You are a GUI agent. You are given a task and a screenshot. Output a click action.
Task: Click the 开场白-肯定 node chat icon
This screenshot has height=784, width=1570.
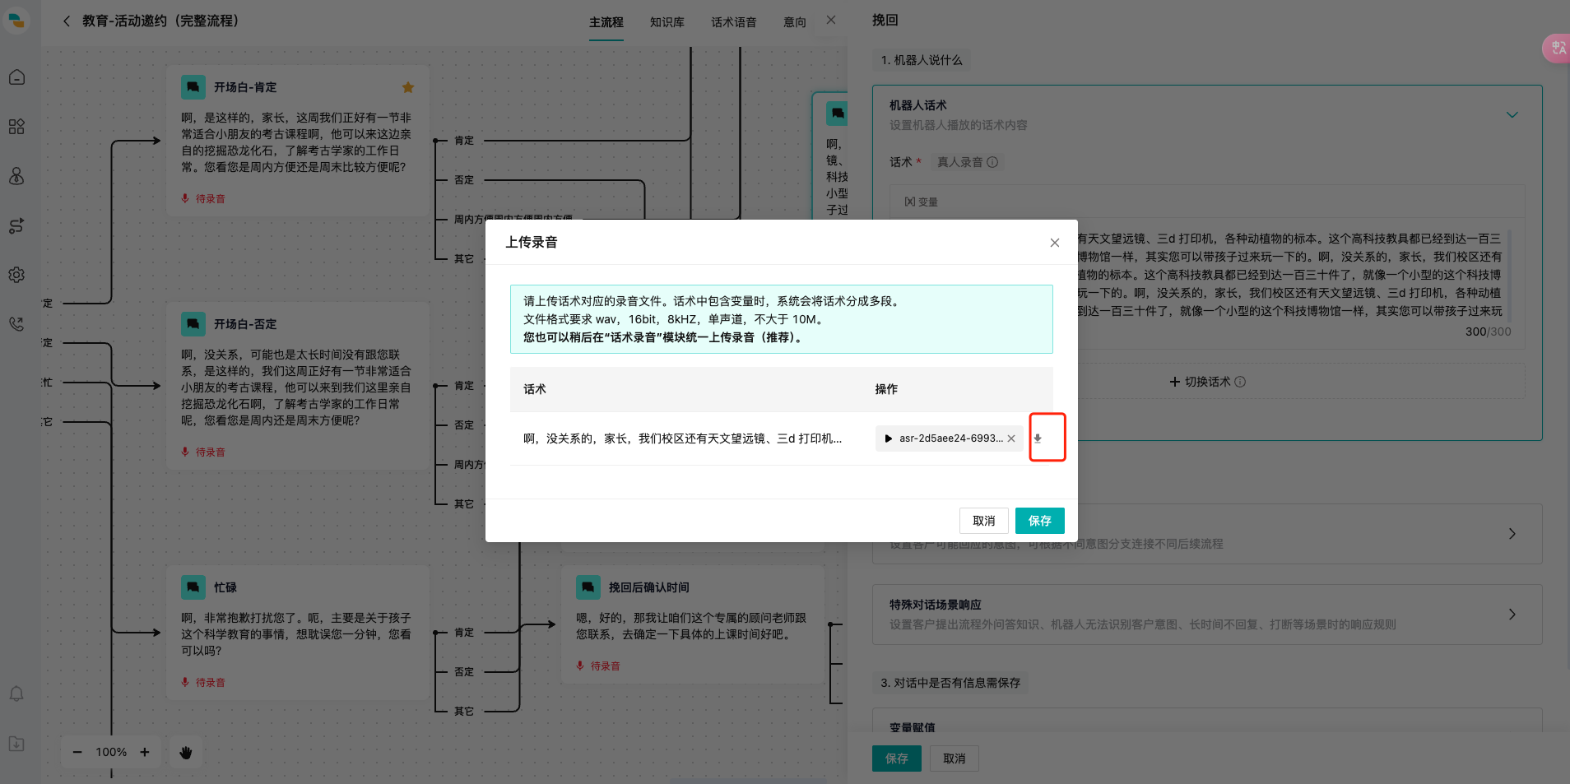click(193, 87)
